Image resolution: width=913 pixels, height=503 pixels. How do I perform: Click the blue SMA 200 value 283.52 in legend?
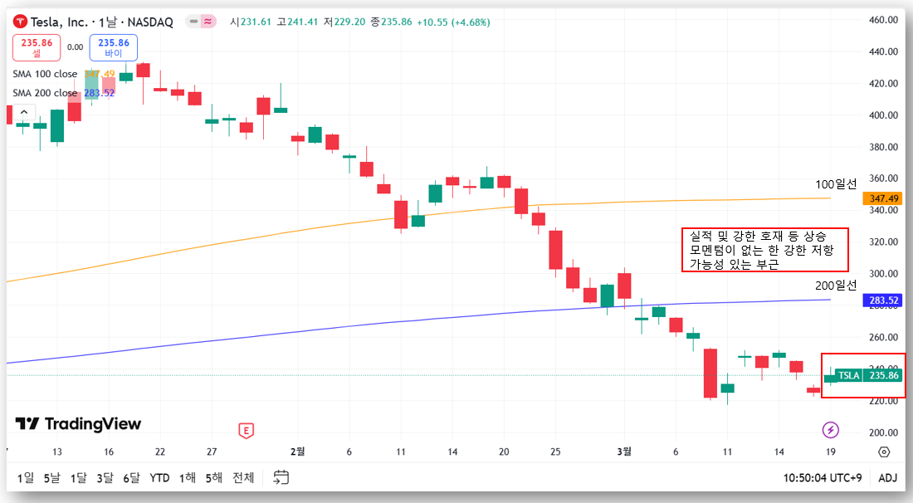tap(100, 93)
